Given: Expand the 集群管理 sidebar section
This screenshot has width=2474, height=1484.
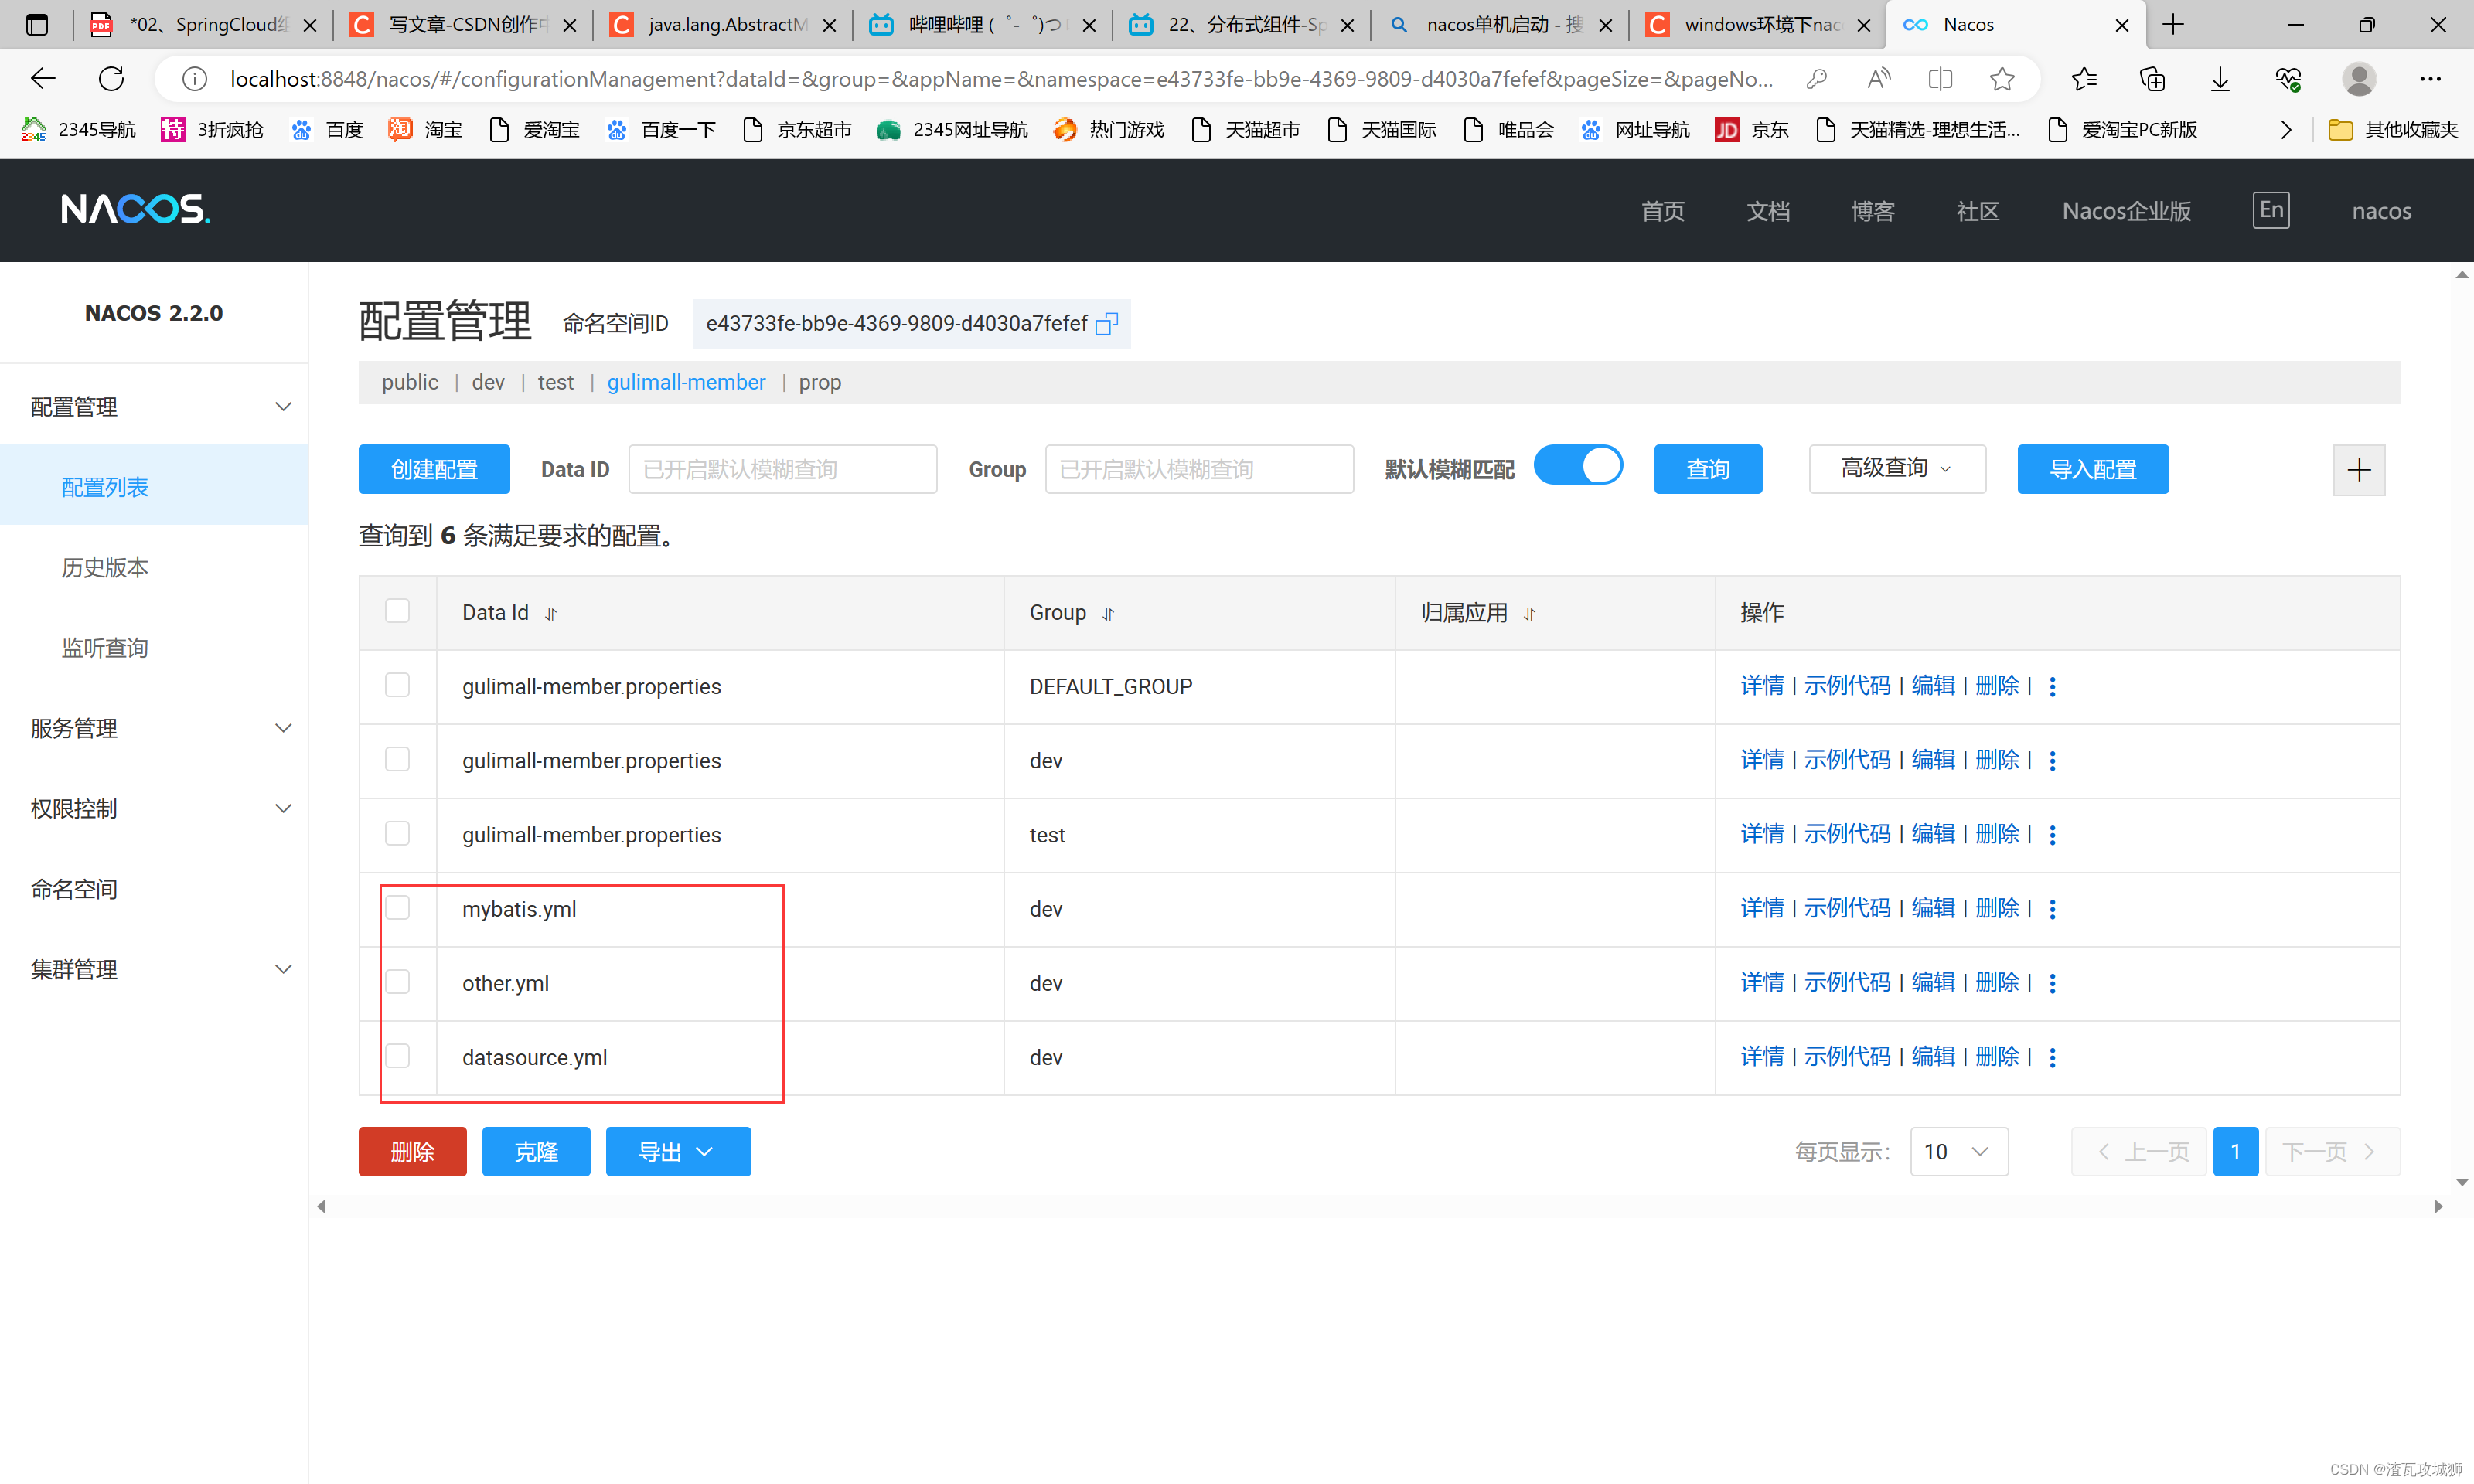Looking at the screenshot, I should pos(154,969).
